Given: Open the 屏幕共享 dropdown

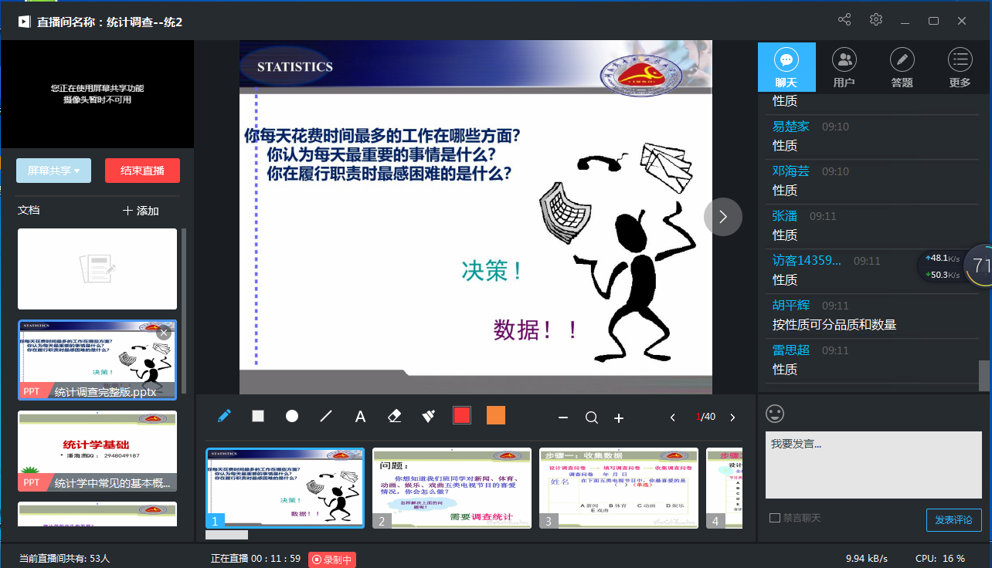Looking at the screenshot, I should [x=54, y=171].
